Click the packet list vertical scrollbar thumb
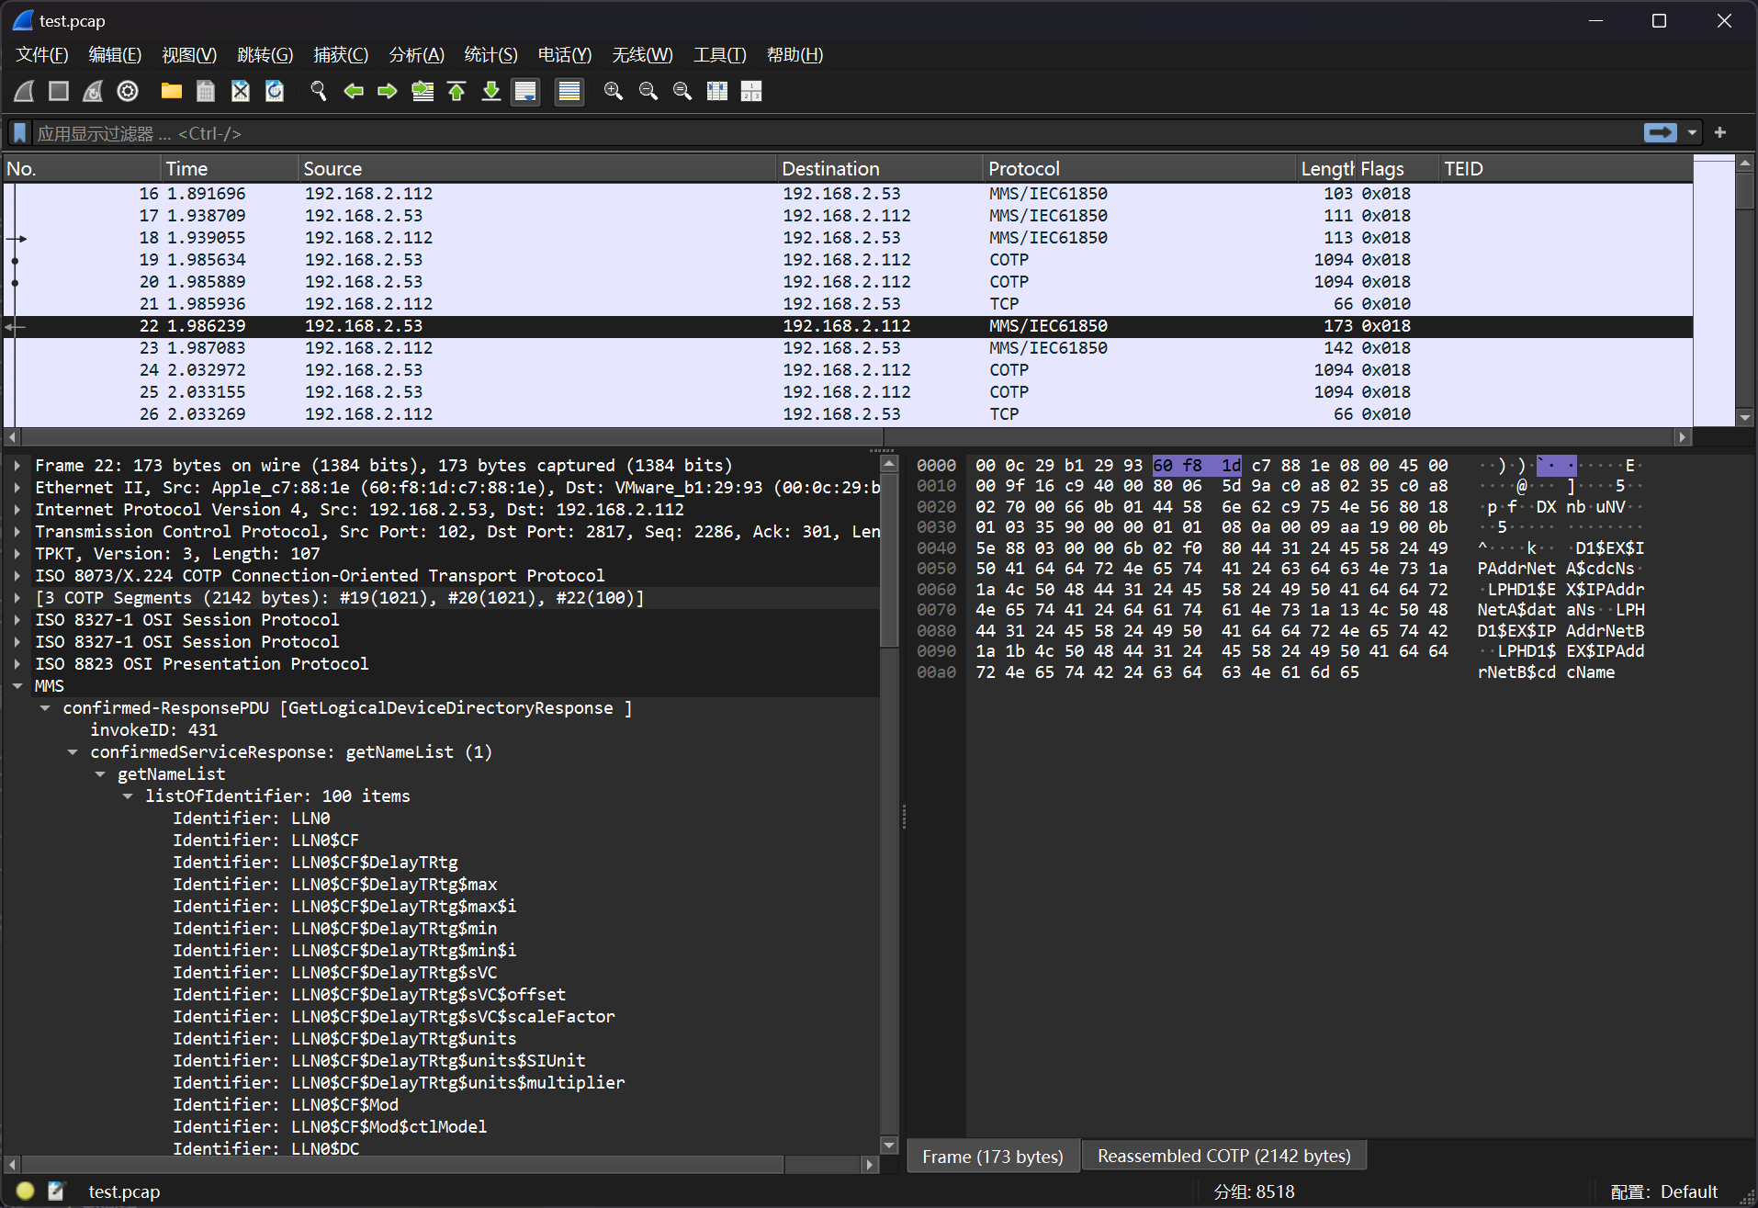This screenshot has width=1758, height=1208. [x=1745, y=191]
